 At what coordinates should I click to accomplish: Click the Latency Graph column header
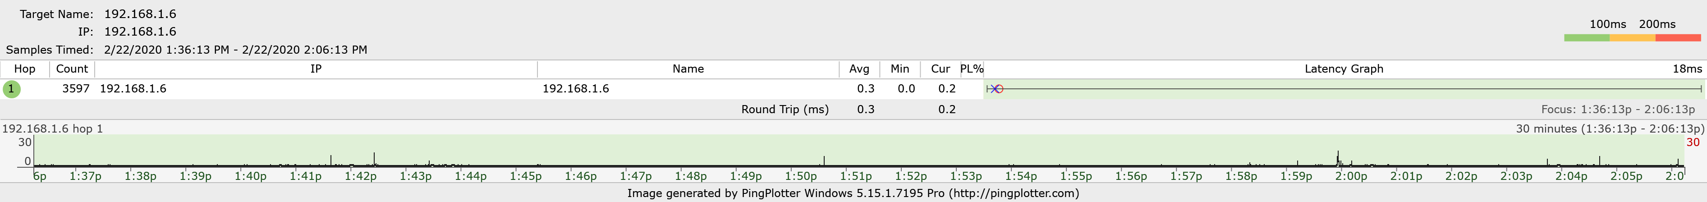pos(1344,69)
